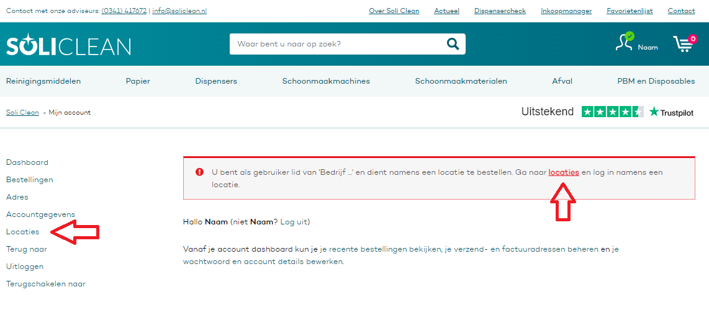Select Locaties in the account sidebar
The image size is (709, 318).
point(22,232)
